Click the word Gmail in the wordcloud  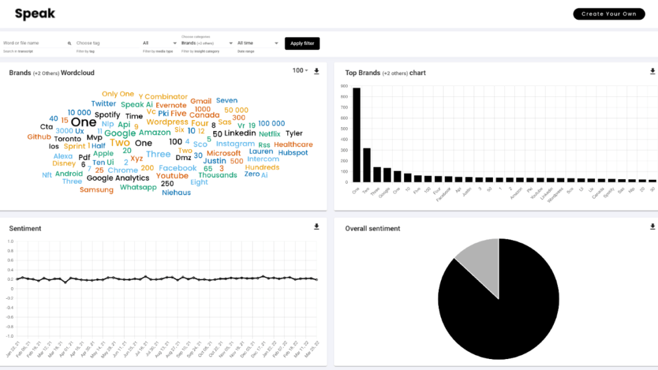pyautogui.click(x=201, y=101)
